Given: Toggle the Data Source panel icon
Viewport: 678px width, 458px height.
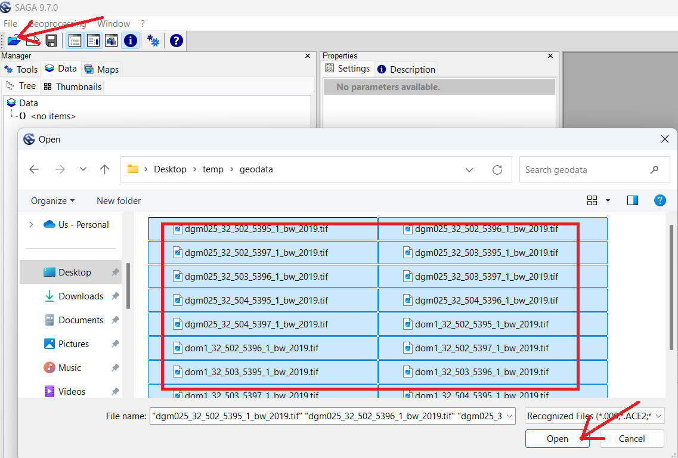Looking at the screenshot, I should coord(112,41).
